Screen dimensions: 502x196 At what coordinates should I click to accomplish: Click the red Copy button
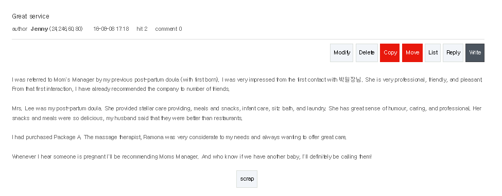390,53
